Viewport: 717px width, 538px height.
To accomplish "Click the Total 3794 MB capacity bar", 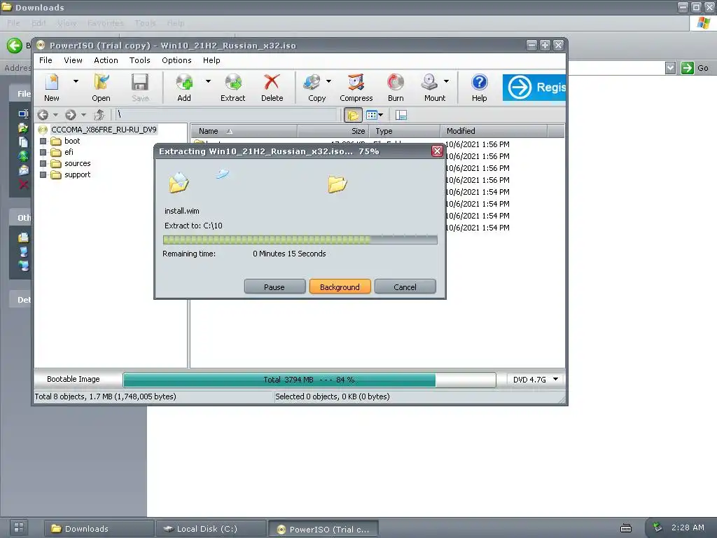I will click(309, 380).
